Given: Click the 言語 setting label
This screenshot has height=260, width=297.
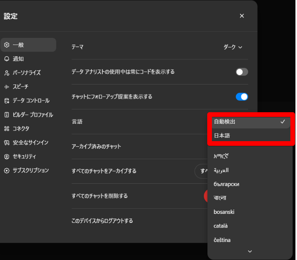Looking at the screenshot, I should 77,122.
